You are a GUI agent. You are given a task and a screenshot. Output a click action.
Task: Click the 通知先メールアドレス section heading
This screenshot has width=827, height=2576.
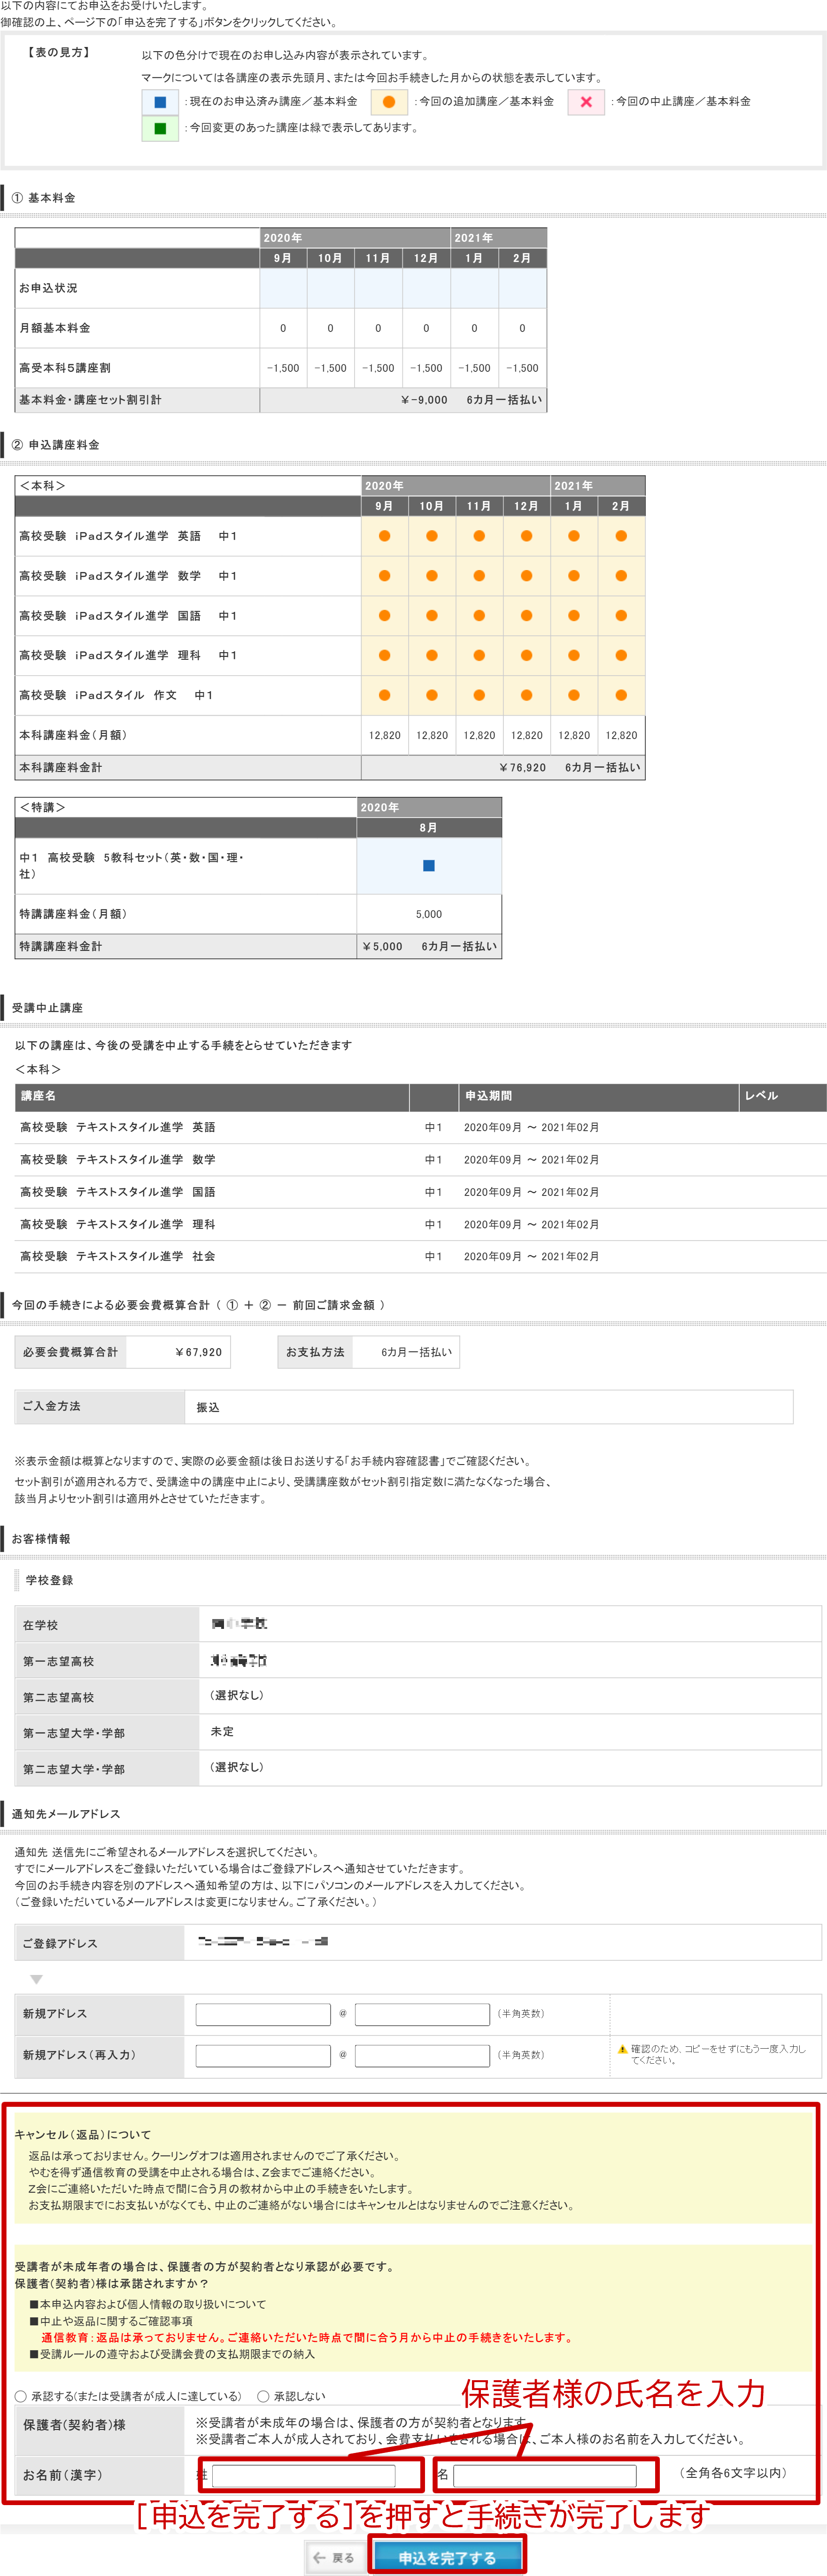[66, 1814]
